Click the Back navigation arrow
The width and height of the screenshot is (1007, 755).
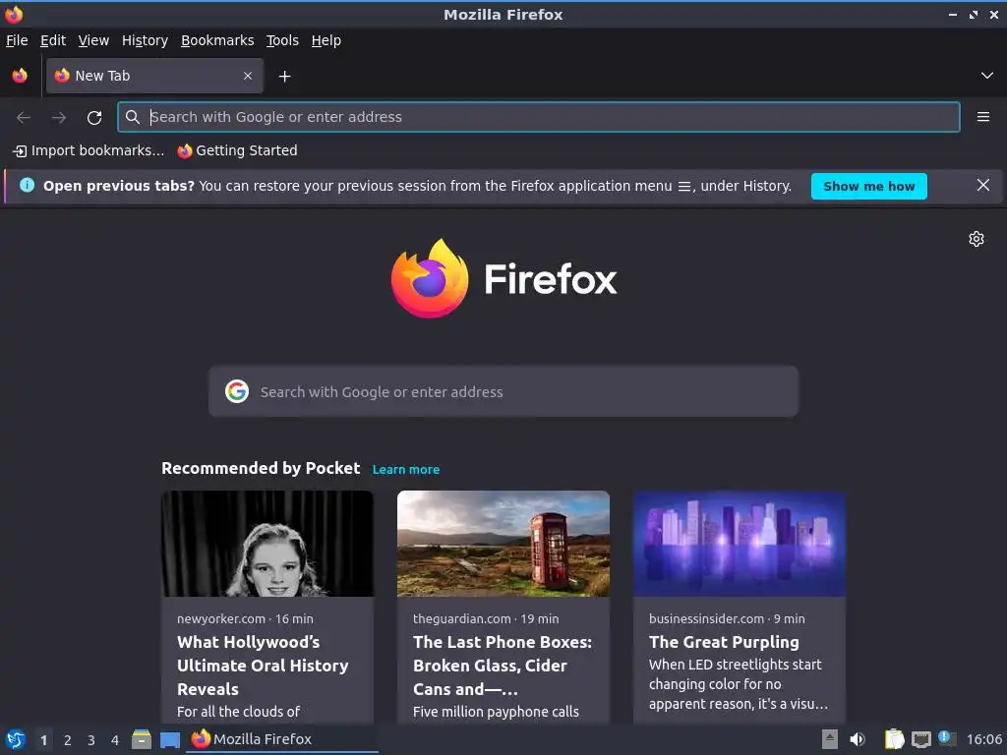point(24,118)
